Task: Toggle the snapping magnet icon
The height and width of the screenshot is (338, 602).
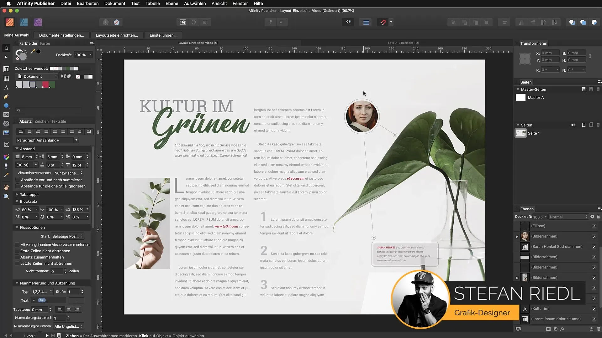Action: point(383,22)
